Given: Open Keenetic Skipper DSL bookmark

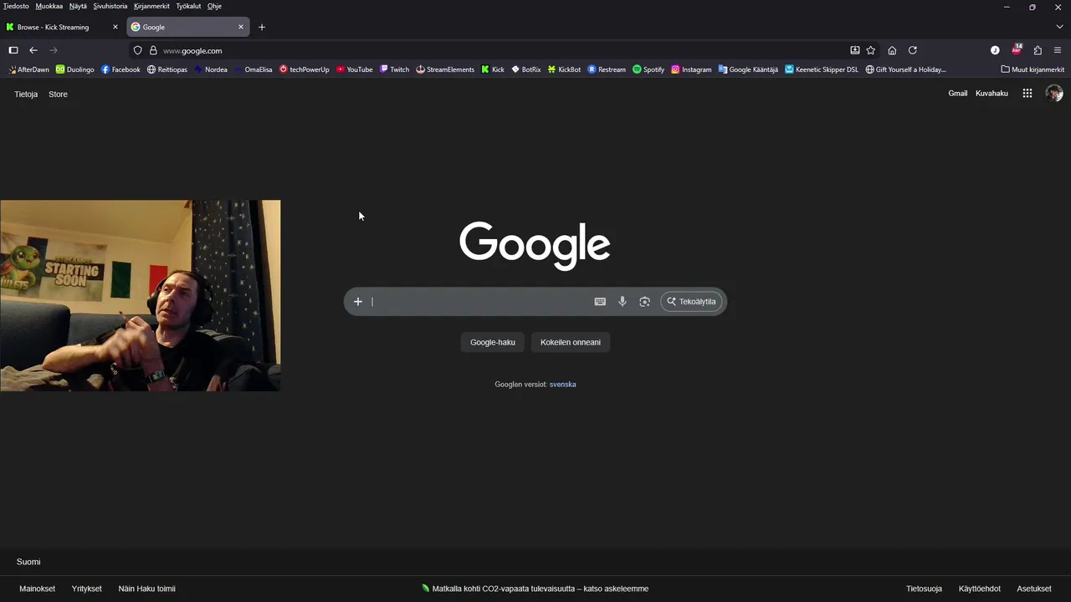Looking at the screenshot, I should click(822, 69).
